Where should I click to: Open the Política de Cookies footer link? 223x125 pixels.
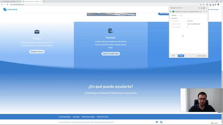(x=102, y=117)
